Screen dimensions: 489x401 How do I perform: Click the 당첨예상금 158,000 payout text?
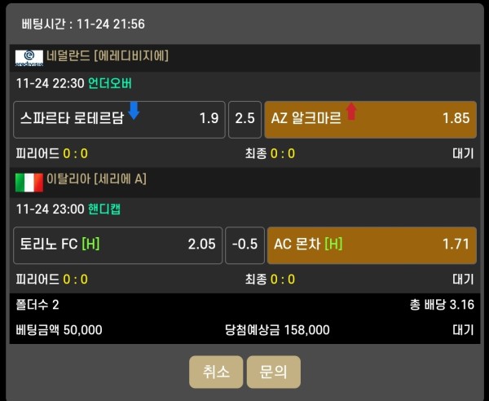[277, 330]
